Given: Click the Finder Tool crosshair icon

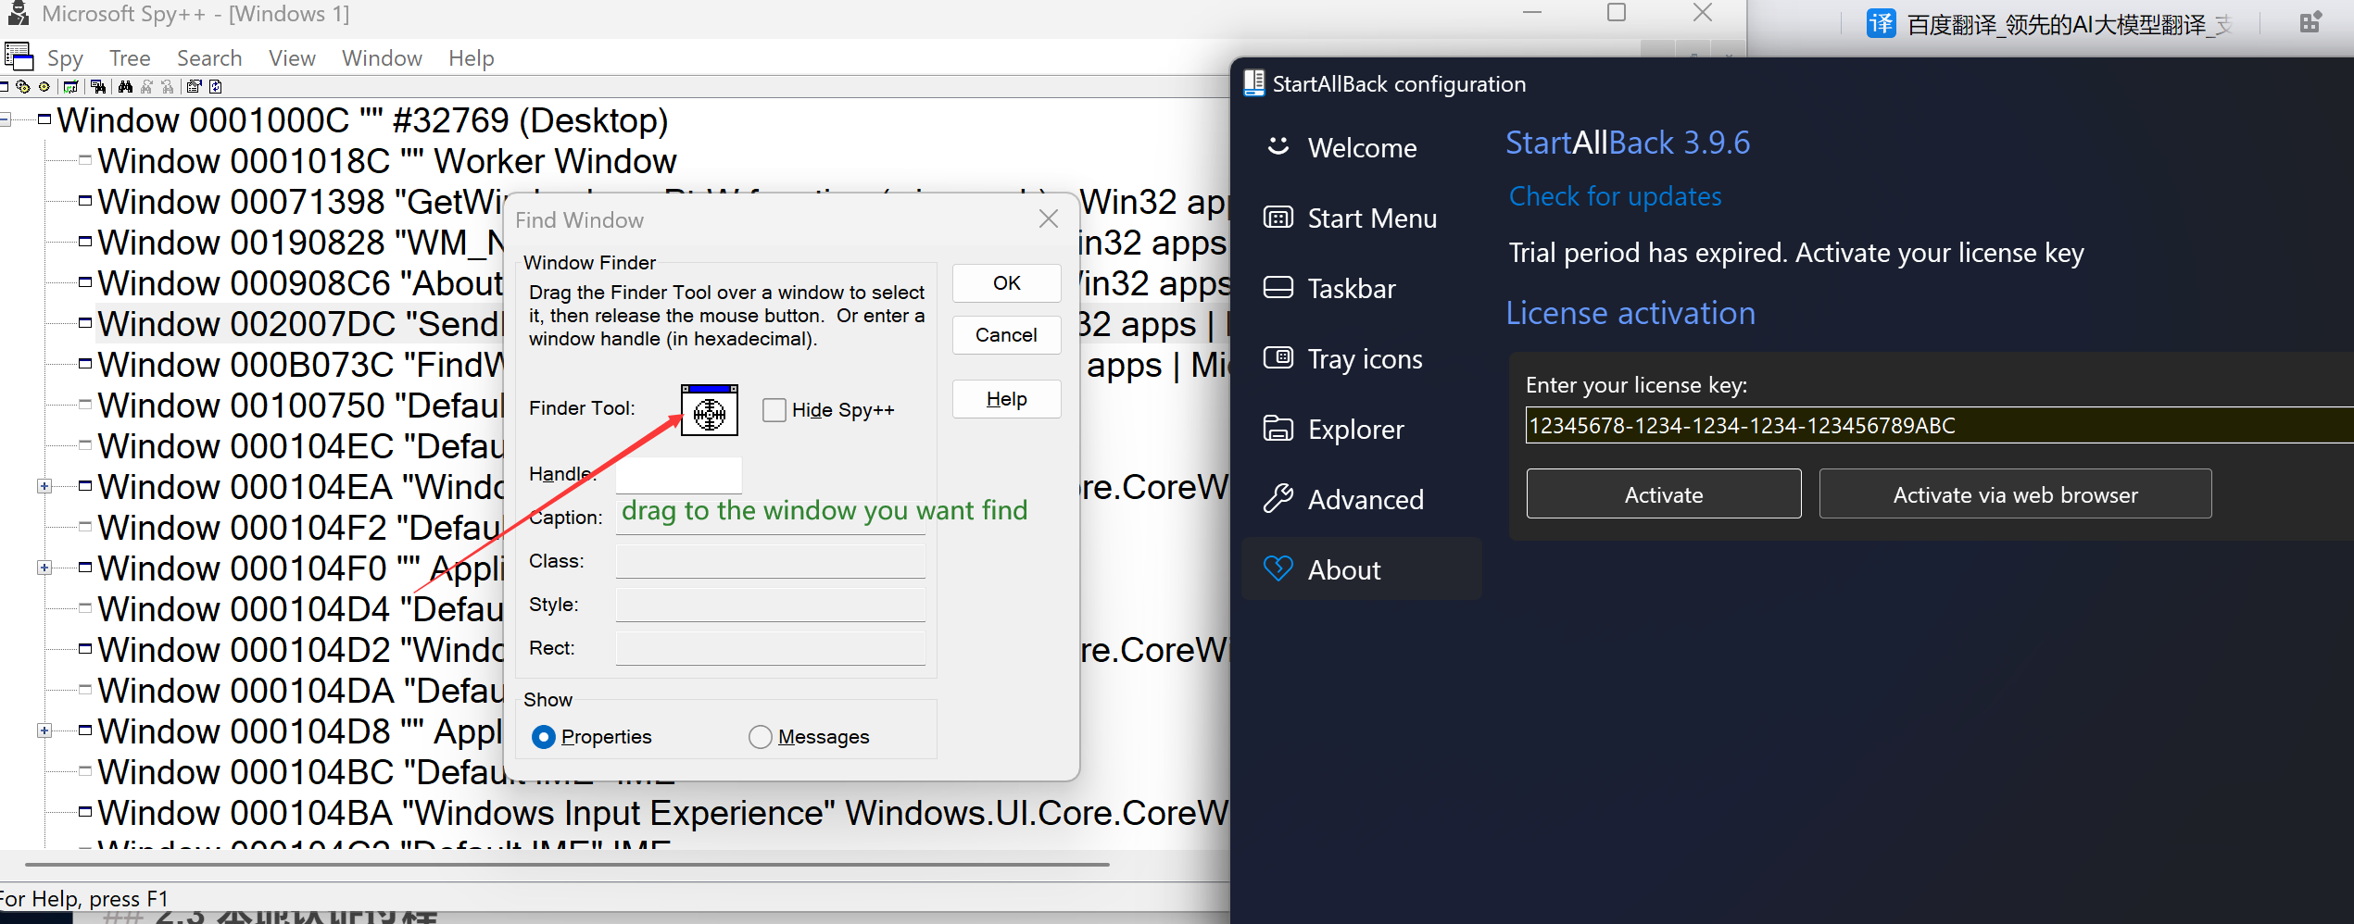Looking at the screenshot, I should click(710, 410).
